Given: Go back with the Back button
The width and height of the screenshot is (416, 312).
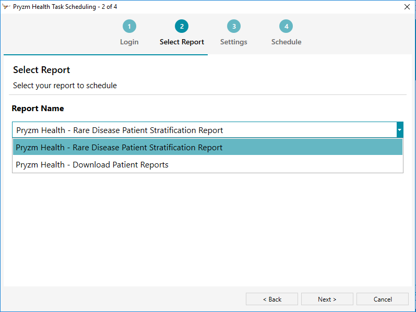Looking at the screenshot, I should [272, 299].
